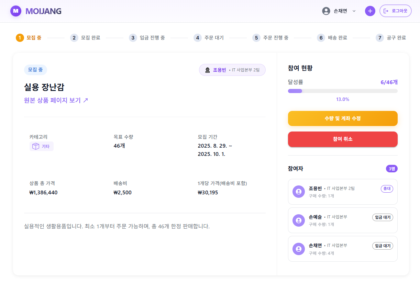Click the 입금 대기 badge on the 손예슬 card

point(383,217)
